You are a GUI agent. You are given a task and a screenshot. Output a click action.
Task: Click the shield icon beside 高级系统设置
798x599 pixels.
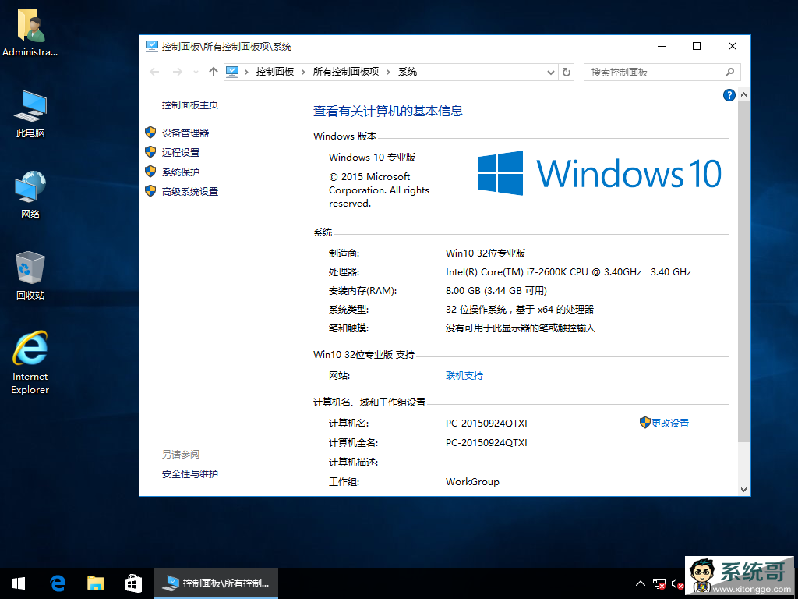(150, 191)
